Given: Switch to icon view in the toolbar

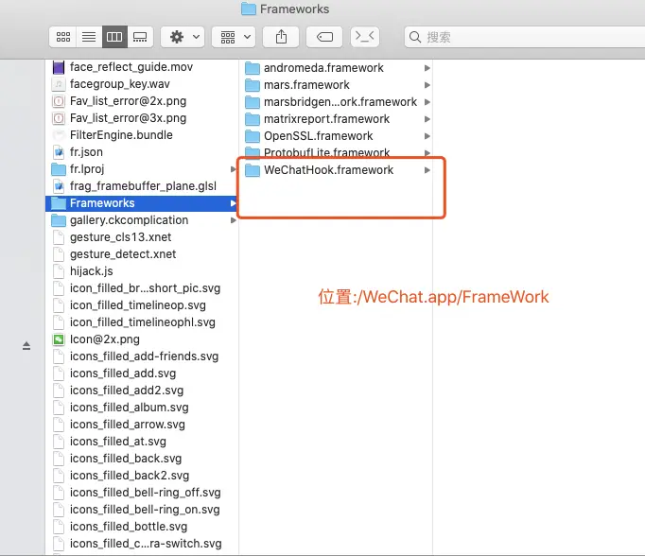Looking at the screenshot, I should click(x=63, y=37).
